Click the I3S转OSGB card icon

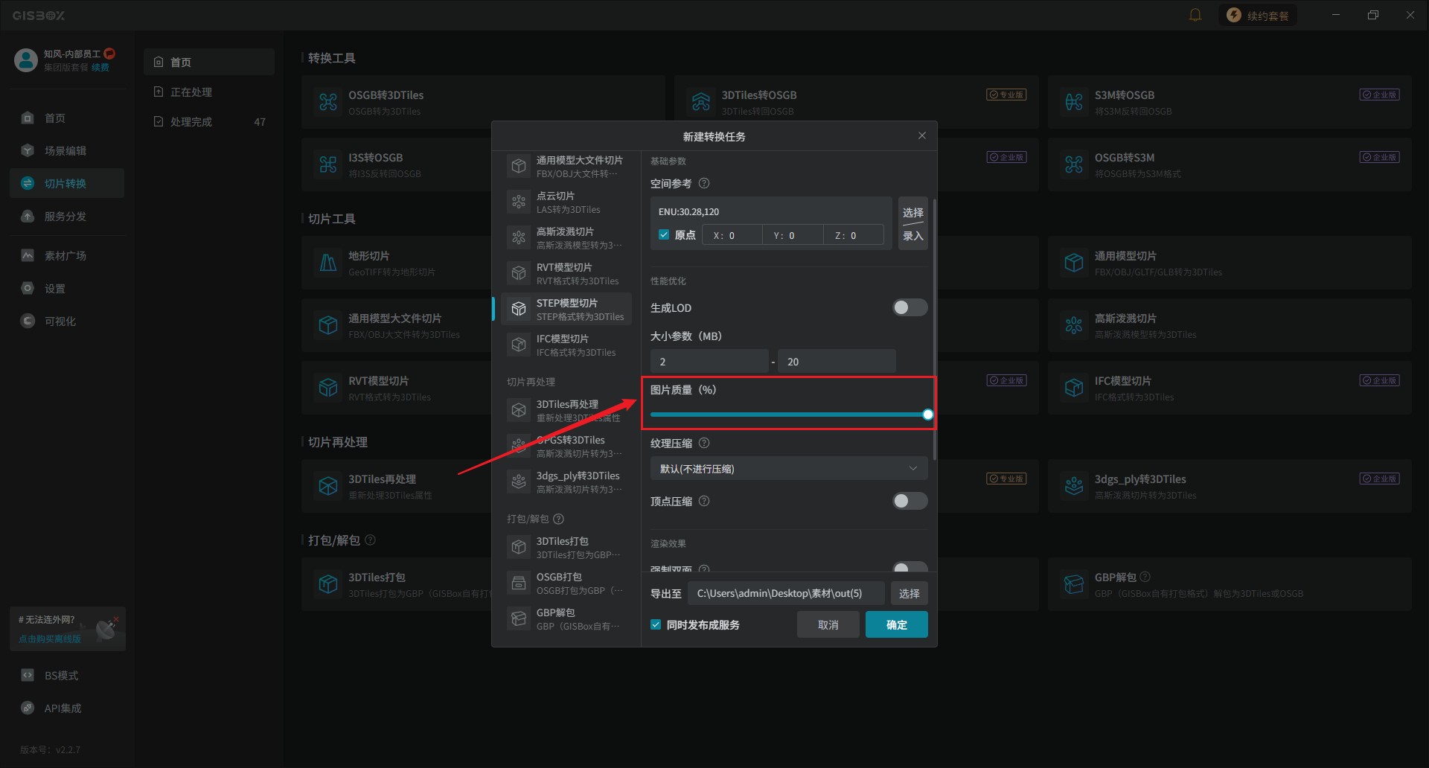click(328, 164)
